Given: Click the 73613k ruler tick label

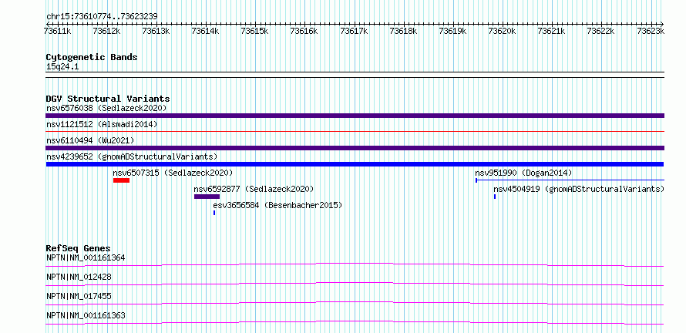Looking at the screenshot, I should [x=156, y=31].
